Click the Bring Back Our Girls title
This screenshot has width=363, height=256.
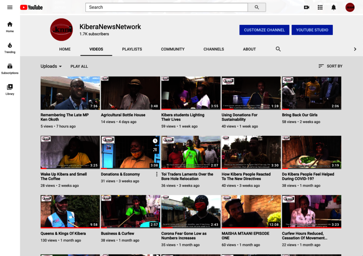(300, 115)
